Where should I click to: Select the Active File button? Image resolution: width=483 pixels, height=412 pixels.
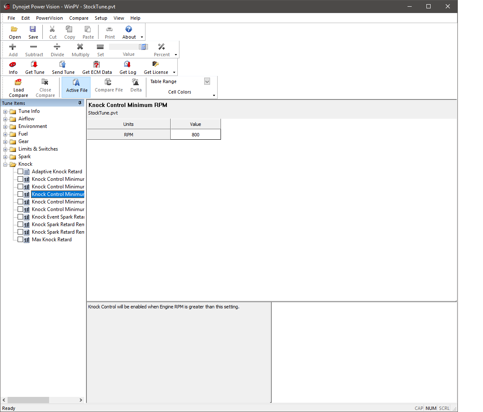tap(76, 85)
